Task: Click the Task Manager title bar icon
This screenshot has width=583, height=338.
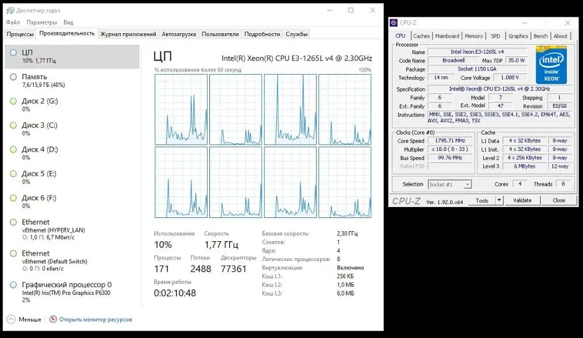Action: (x=10, y=10)
